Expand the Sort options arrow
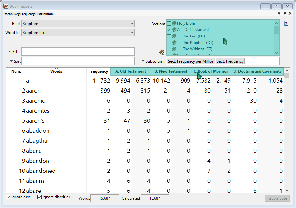 click(x=11, y=61)
